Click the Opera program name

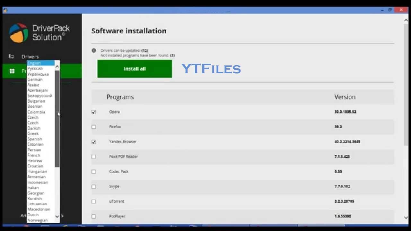[x=114, y=112]
